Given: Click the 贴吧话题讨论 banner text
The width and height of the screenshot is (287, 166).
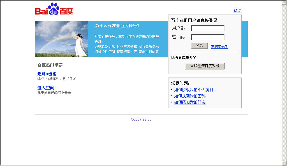Looking at the screenshot, I should click(x=105, y=47).
